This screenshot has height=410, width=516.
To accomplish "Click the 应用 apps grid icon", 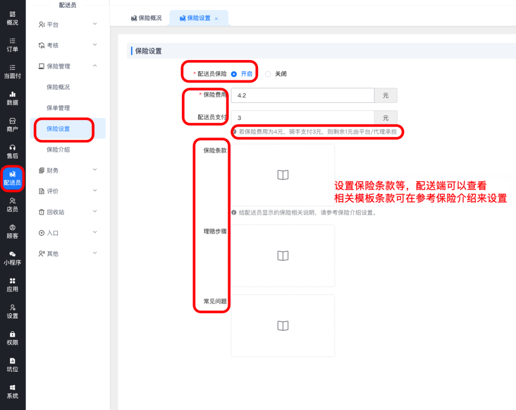I will [13, 284].
